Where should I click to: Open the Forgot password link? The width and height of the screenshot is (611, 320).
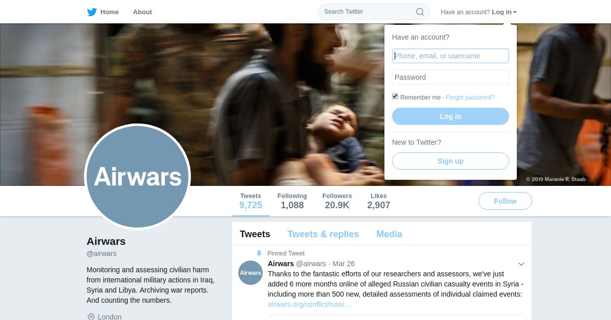point(470,98)
